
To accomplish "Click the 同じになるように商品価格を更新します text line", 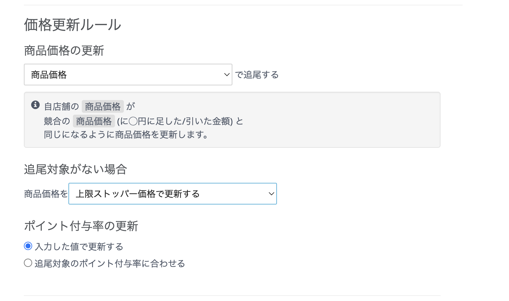I will point(126,135).
